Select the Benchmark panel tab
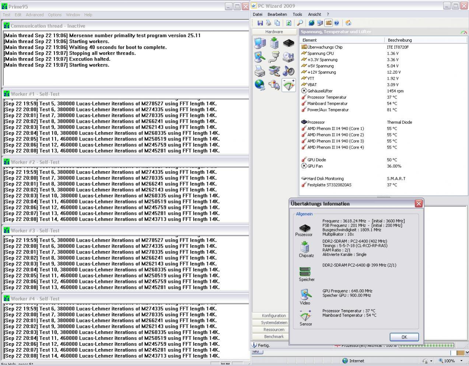Screen dimensions: 469x366 pyautogui.click(x=274, y=337)
